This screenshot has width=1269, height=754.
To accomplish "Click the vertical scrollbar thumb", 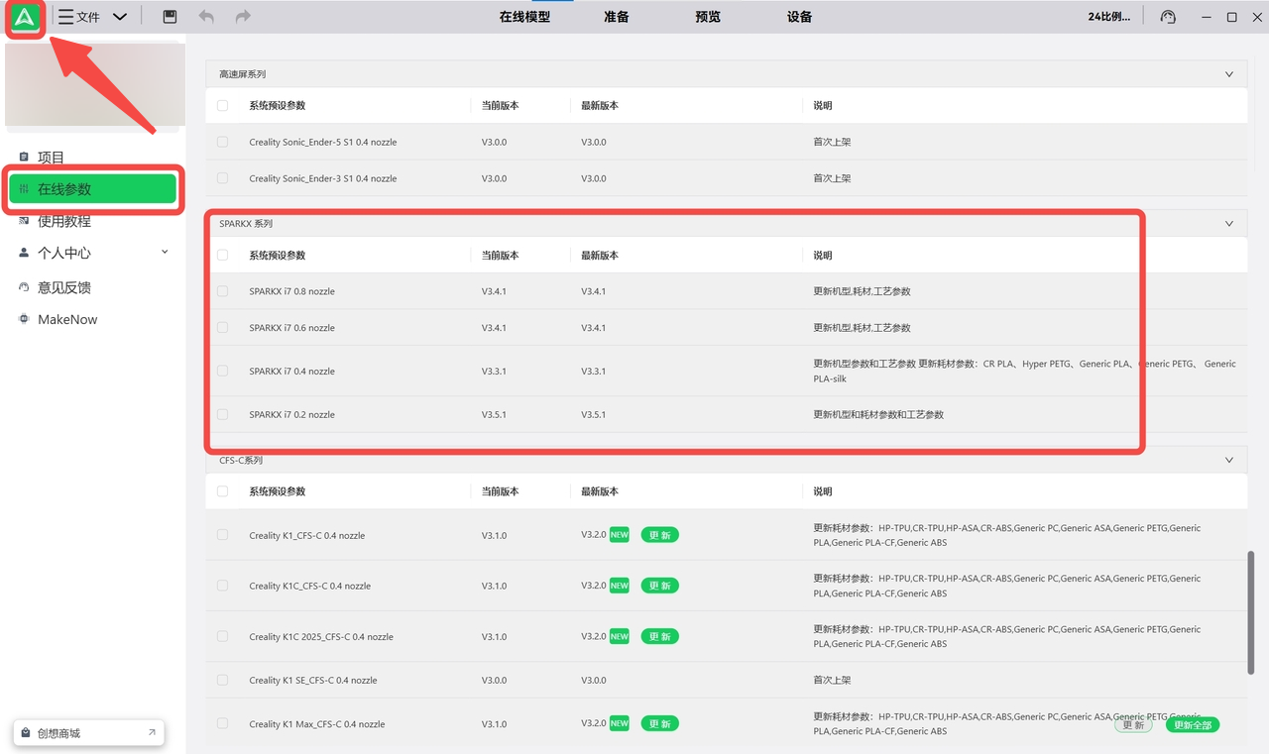I will click(1251, 611).
